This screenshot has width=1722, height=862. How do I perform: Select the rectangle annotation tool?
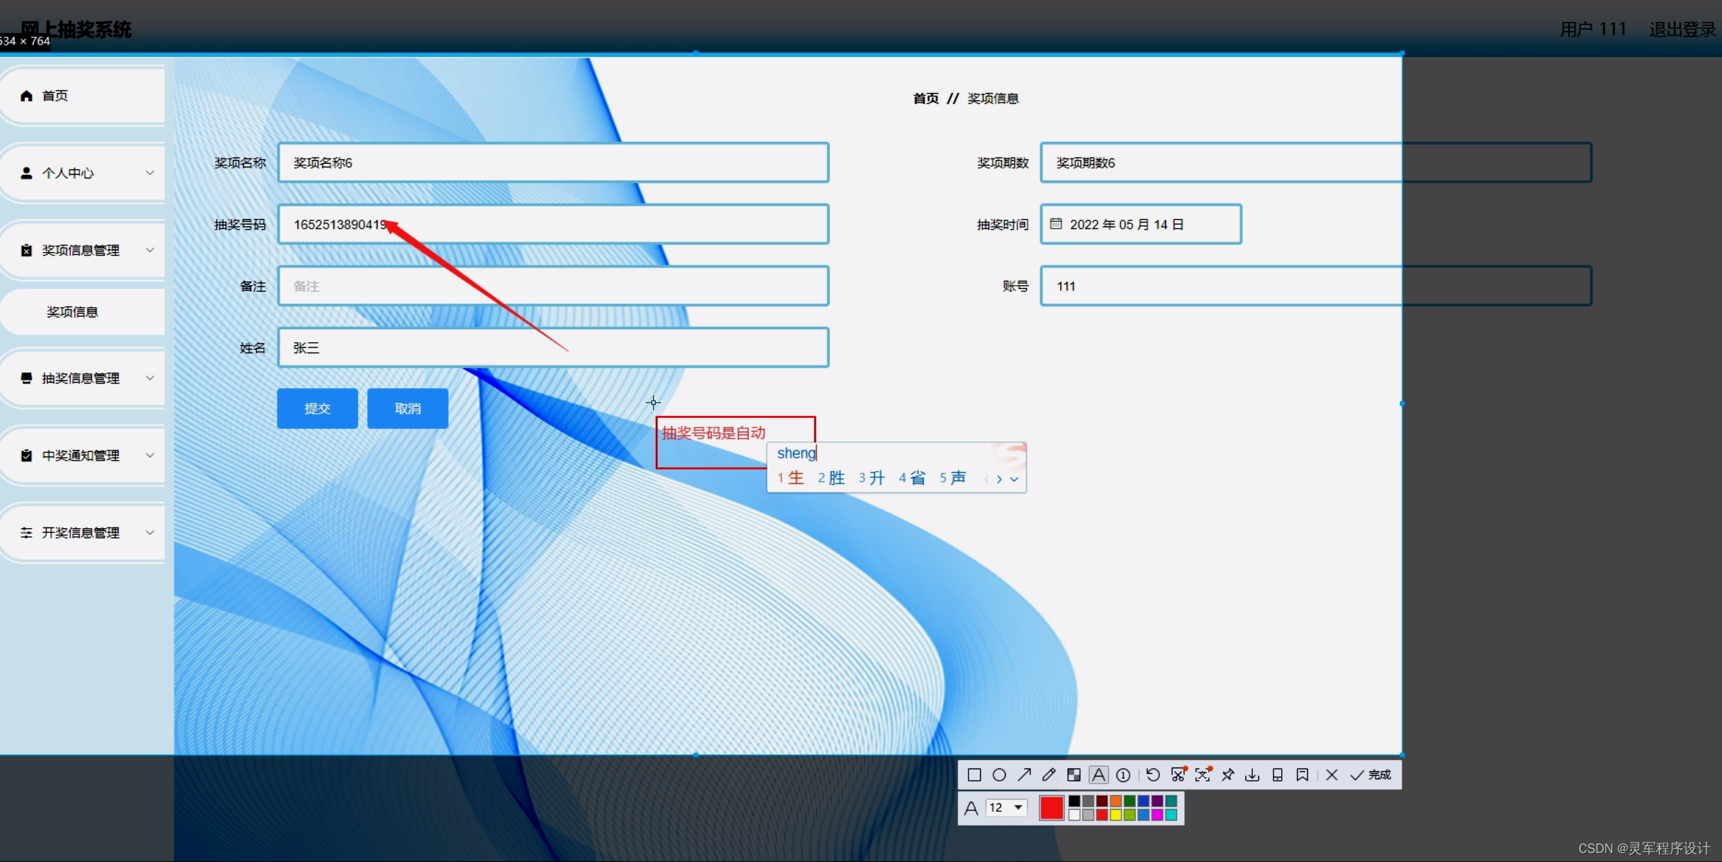pos(974,775)
